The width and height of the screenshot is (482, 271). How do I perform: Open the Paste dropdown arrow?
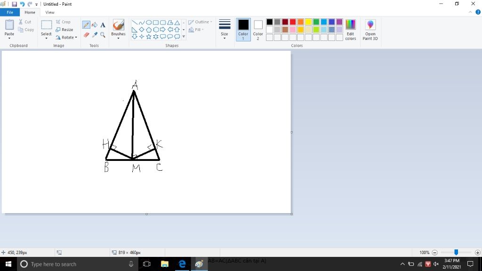tap(9, 38)
